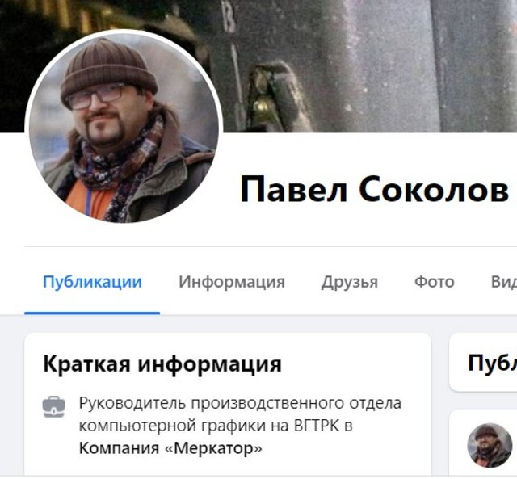Open the Компания «Меркатор» link
Image resolution: width=517 pixels, height=479 pixels.
click(170, 448)
